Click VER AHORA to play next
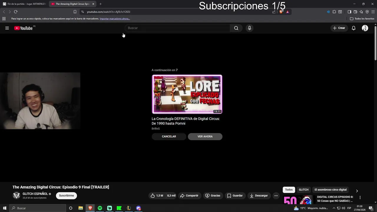 (x=205, y=137)
